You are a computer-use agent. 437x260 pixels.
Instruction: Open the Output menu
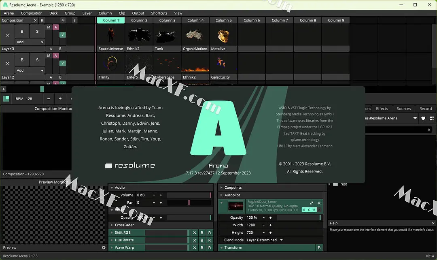tap(138, 13)
